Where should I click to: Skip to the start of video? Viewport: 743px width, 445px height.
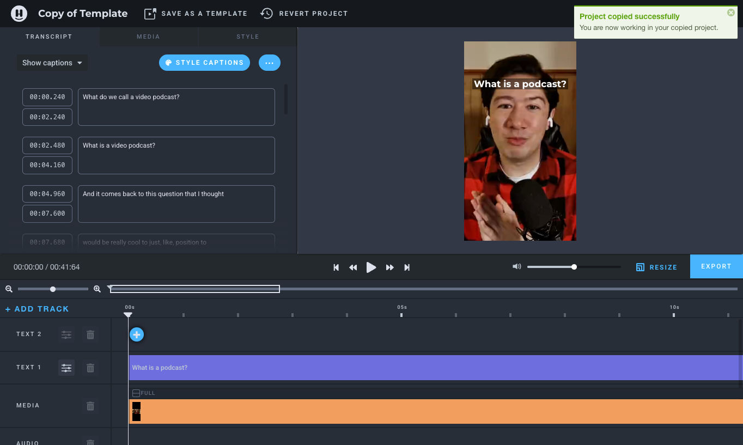tap(336, 267)
